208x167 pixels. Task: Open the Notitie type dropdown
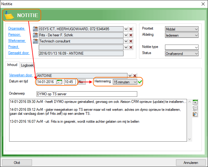[x=181, y=47]
